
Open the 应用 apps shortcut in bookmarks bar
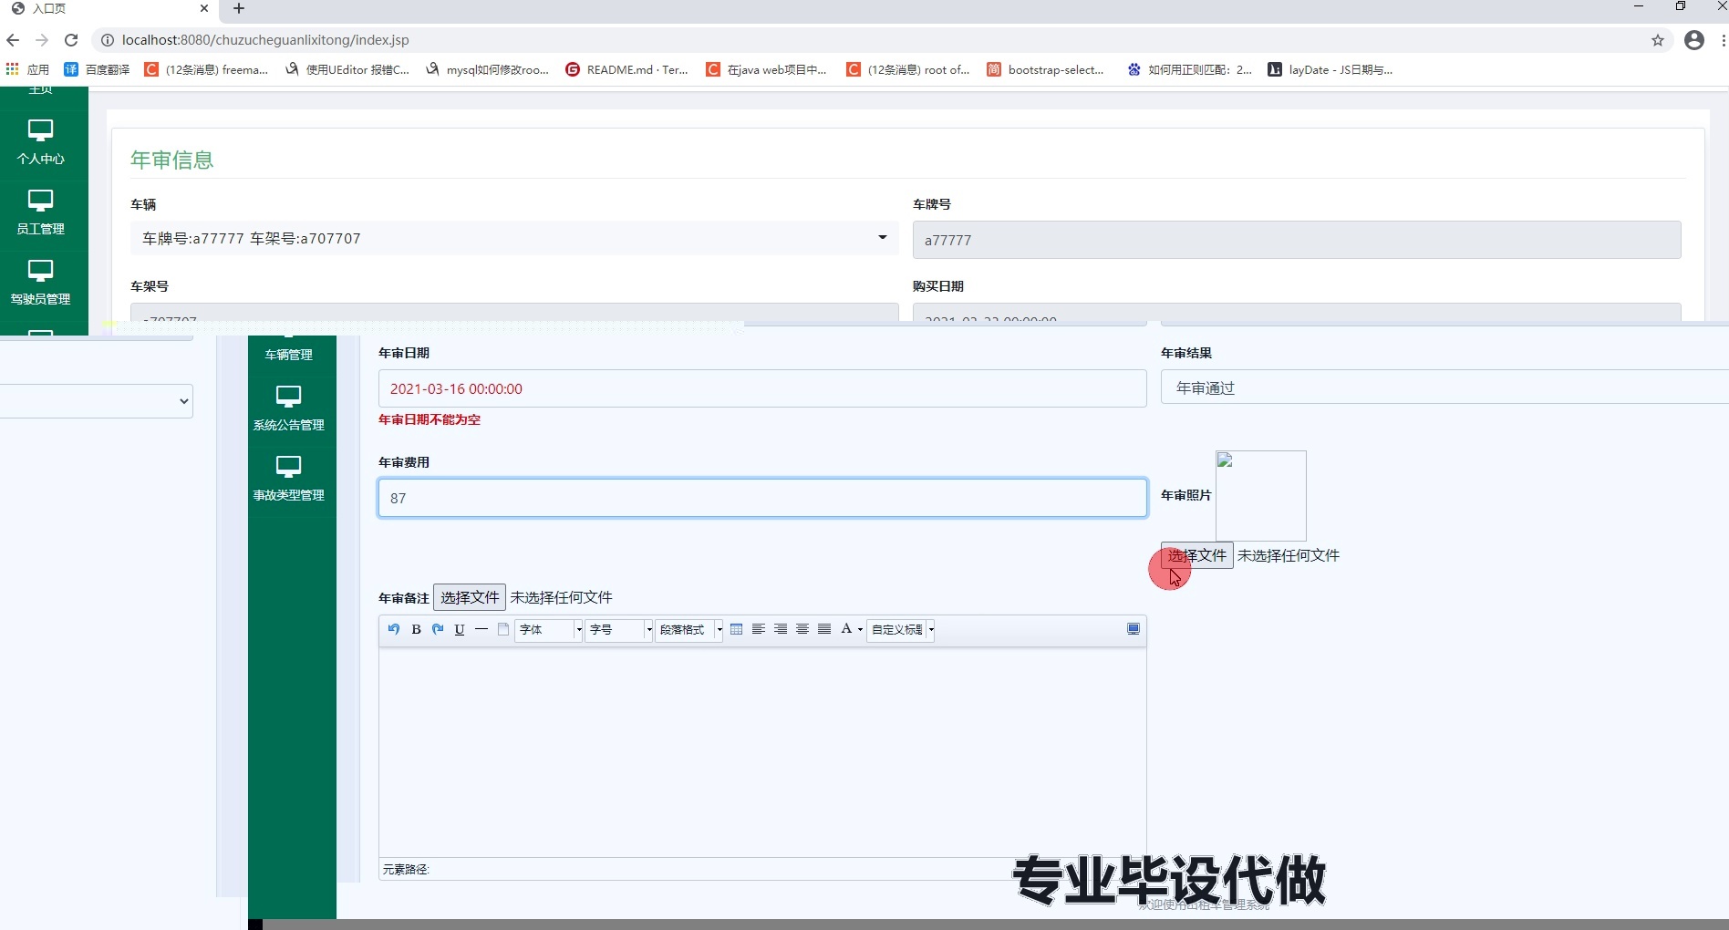point(27,69)
